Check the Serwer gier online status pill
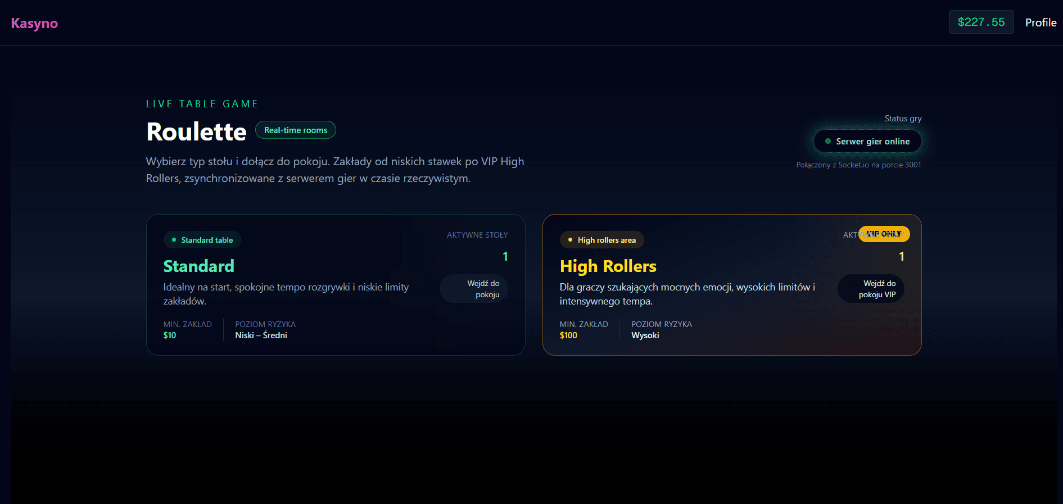The width and height of the screenshot is (1063, 504). click(867, 141)
